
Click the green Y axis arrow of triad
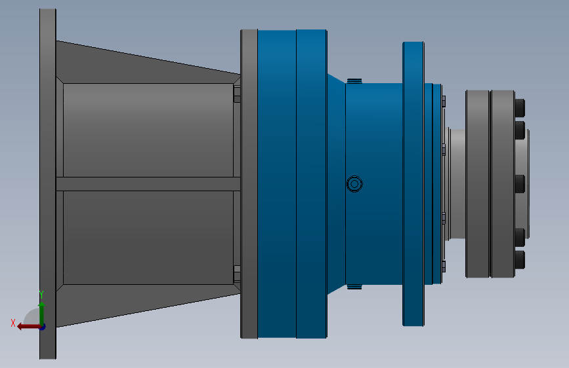[42, 313]
